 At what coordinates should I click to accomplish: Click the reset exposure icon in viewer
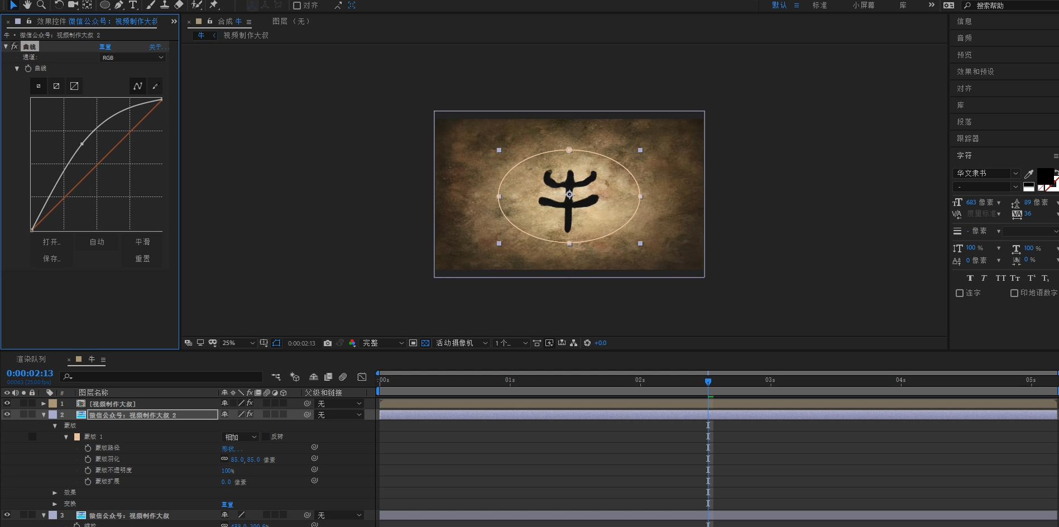(587, 343)
